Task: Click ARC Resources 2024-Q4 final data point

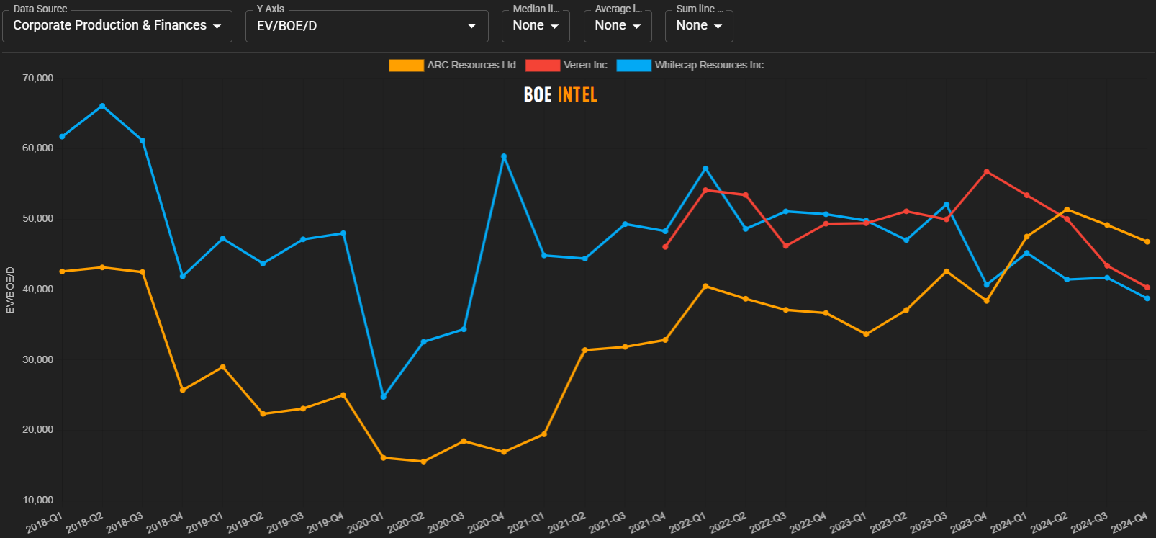Action: coord(1147,242)
